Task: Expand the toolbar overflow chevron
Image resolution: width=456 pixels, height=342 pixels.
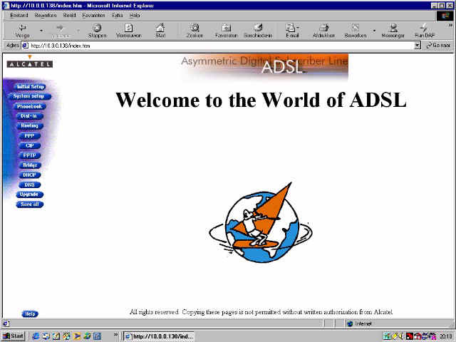Action: 450,26
